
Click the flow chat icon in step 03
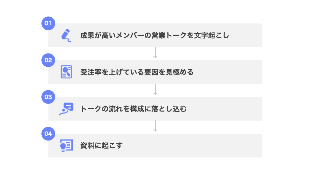pos(66,109)
